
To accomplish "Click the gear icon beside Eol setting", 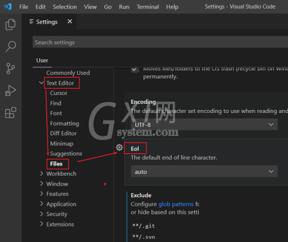I will coord(119,148).
